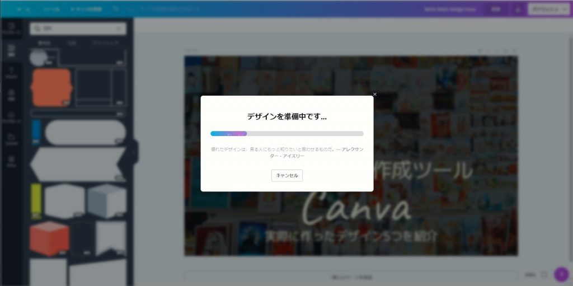Open the Templates panel in sidebar

coord(11,29)
